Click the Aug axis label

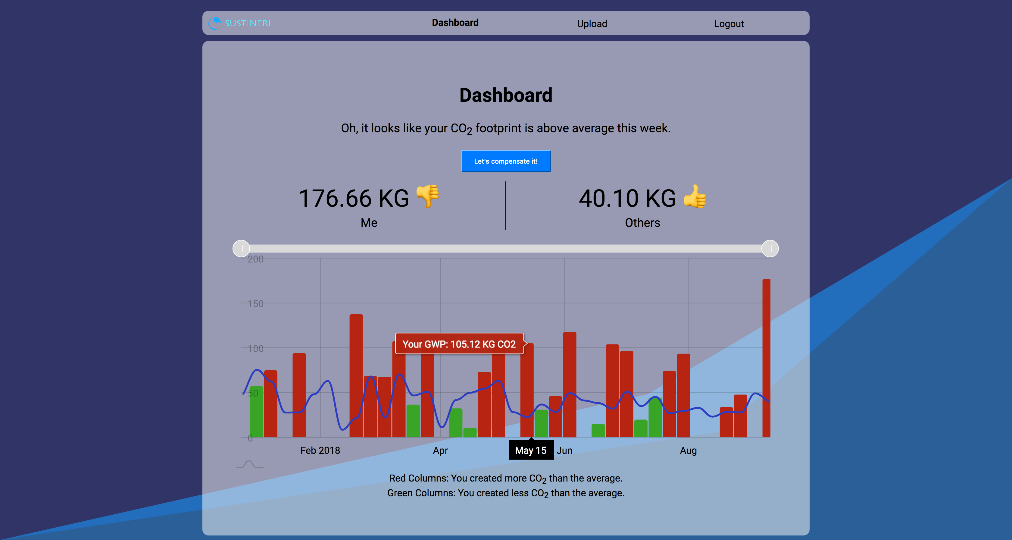pos(688,451)
